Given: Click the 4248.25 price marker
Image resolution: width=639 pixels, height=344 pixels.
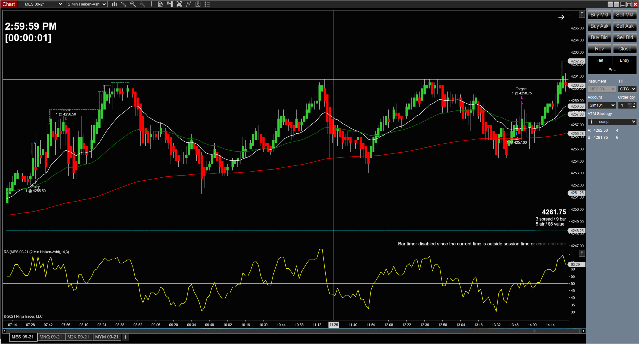Looking at the screenshot, I should click(577, 231).
